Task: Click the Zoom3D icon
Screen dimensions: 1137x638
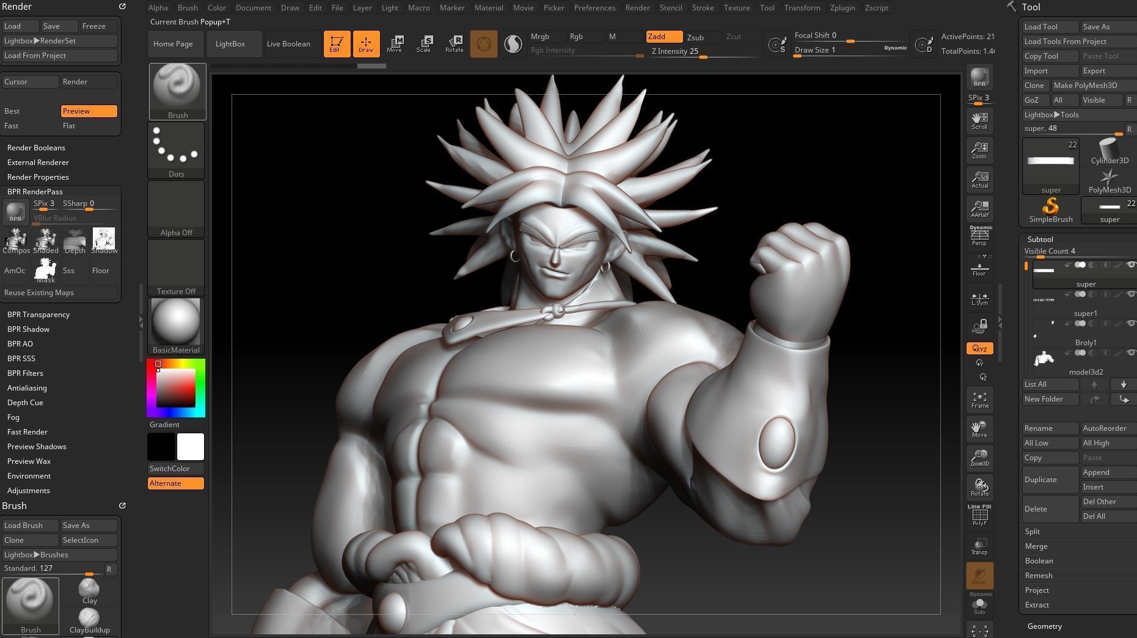Action: [979, 458]
